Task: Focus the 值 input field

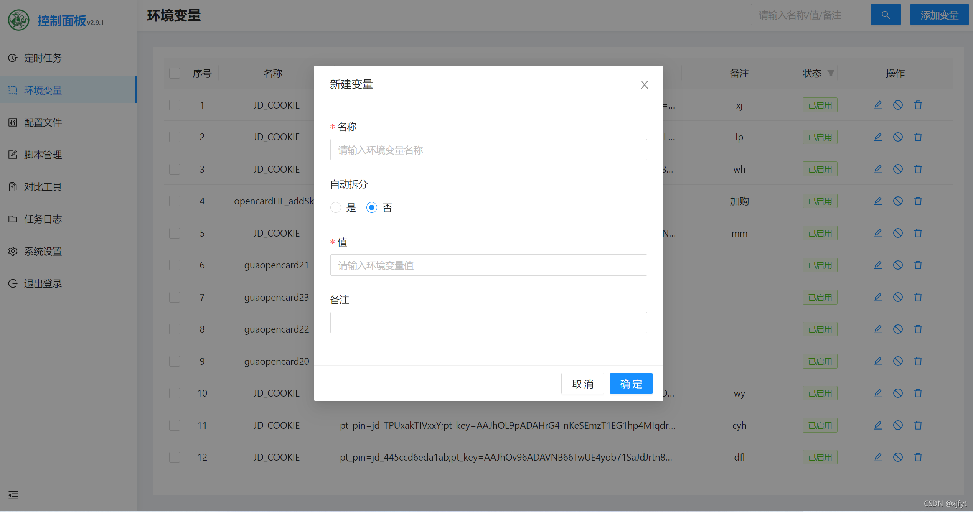Action: point(488,265)
